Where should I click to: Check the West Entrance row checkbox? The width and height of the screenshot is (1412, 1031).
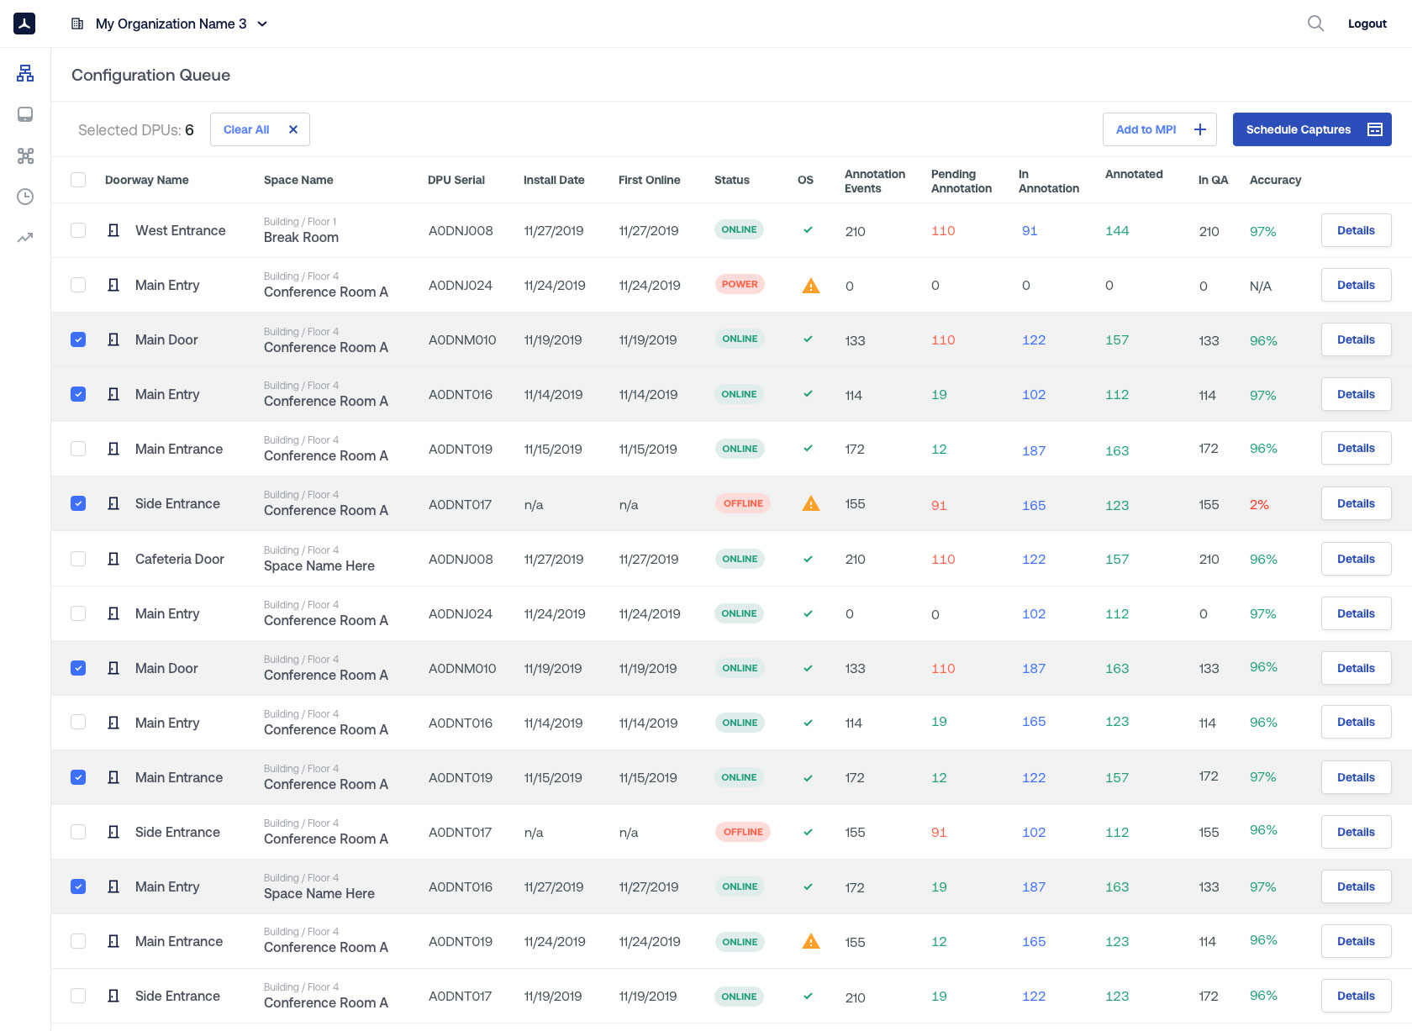(78, 230)
